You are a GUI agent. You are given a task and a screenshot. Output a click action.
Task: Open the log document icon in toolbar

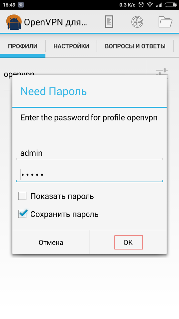point(109,22)
